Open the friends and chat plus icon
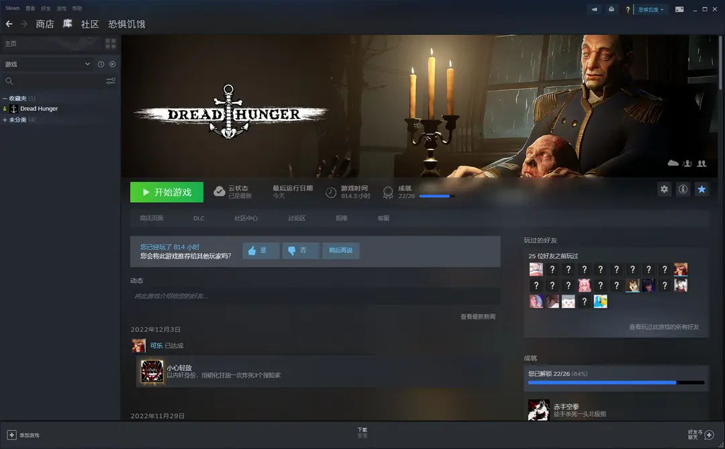 click(x=709, y=435)
